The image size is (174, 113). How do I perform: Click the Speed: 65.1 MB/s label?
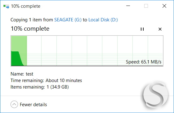click(x=144, y=62)
